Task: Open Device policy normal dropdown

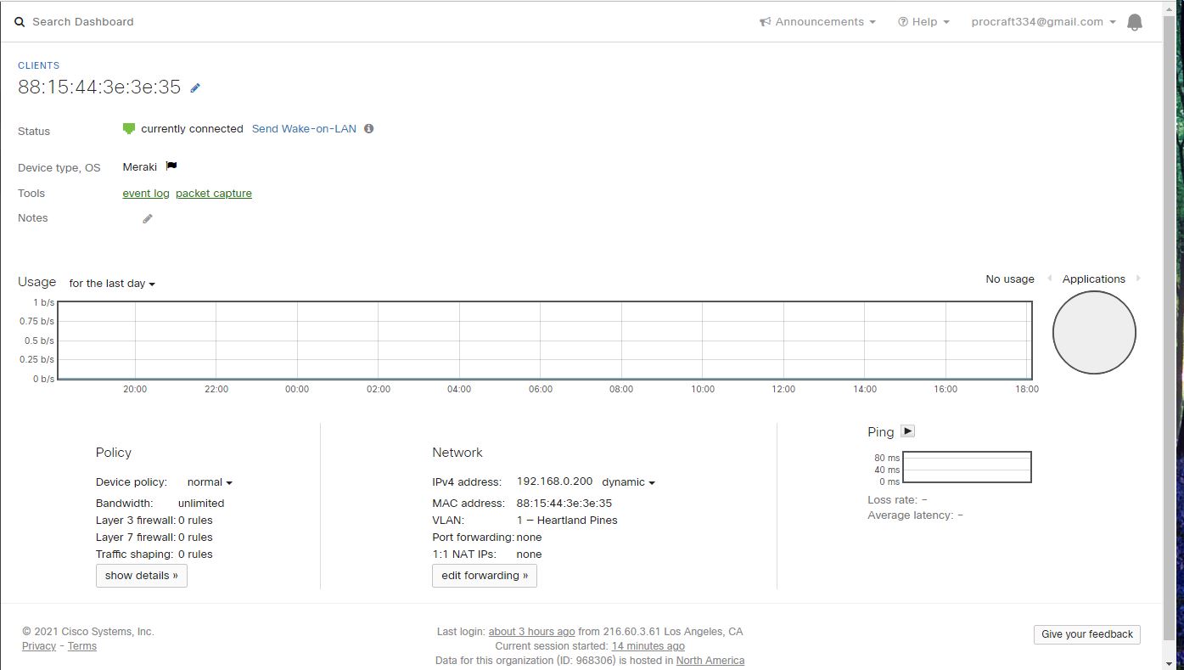Action: tap(210, 482)
